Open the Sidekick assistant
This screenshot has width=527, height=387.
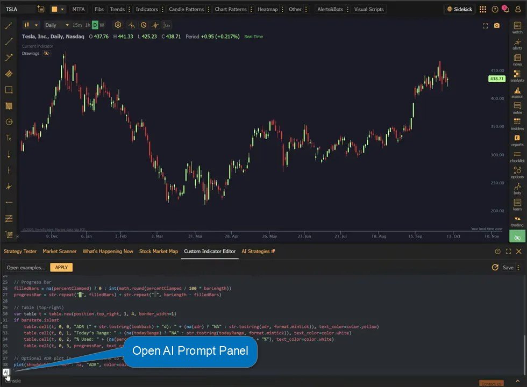(459, 10)
